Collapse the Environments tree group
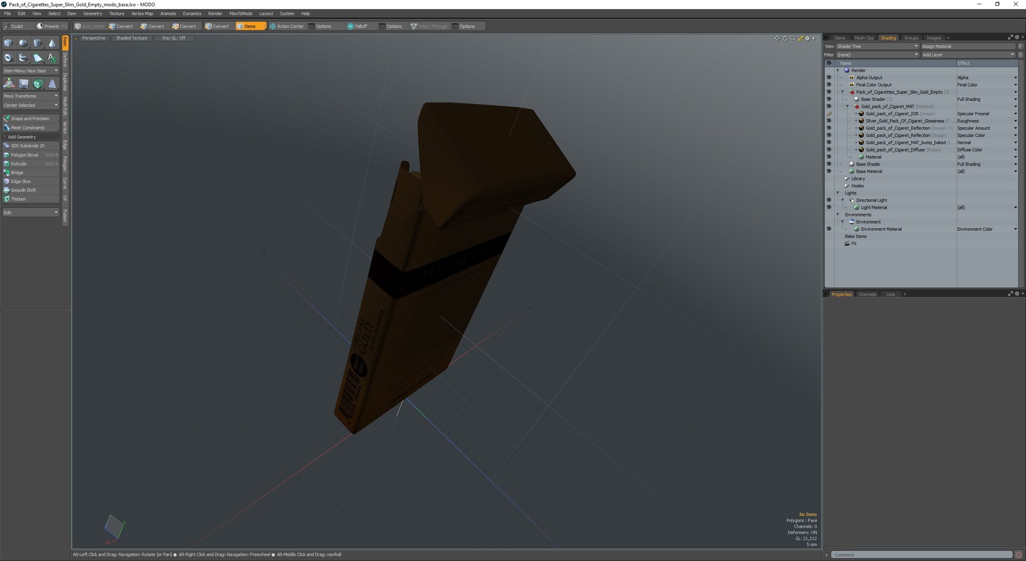This screenshot has width=1026, height=561. point(838,215)
